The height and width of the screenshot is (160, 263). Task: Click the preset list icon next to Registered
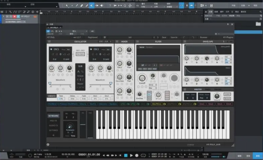[x=104, y=37]
